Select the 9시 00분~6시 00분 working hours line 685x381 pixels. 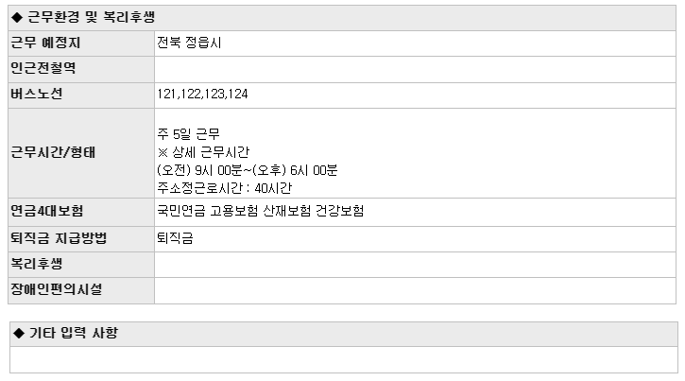(248, 170)
